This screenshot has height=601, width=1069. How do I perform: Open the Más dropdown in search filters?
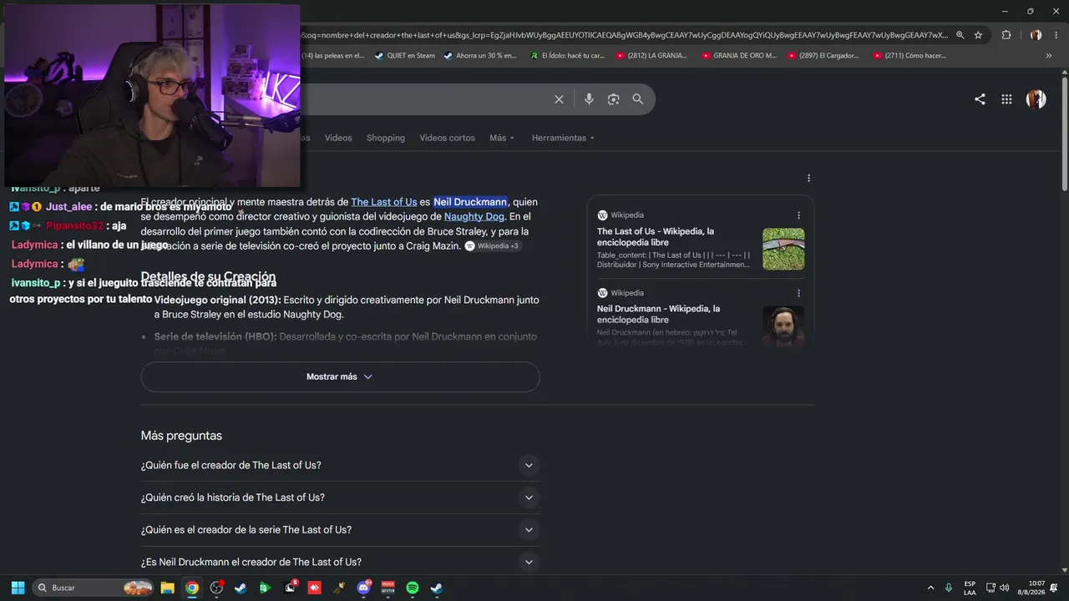[x=502, y=138]
